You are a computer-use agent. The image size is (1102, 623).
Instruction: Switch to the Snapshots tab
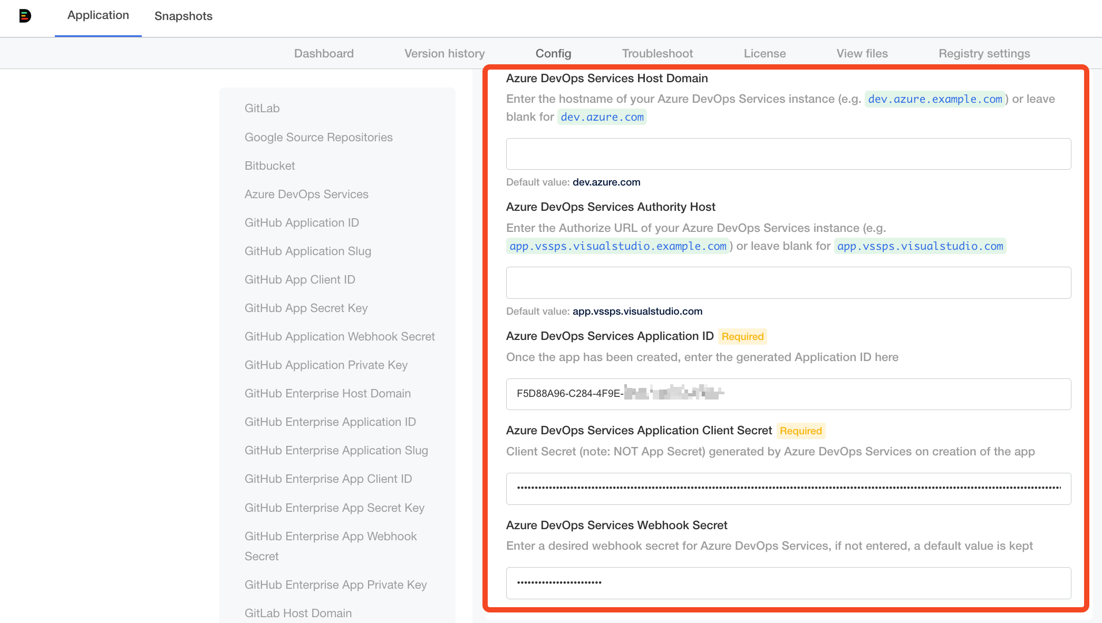[183, 16]
